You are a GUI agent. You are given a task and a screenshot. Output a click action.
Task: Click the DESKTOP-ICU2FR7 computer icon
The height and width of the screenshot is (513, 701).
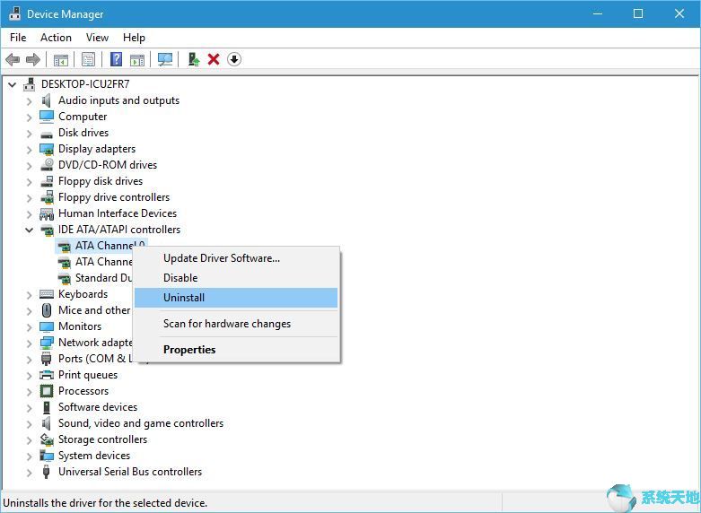(x=30, y=84)
